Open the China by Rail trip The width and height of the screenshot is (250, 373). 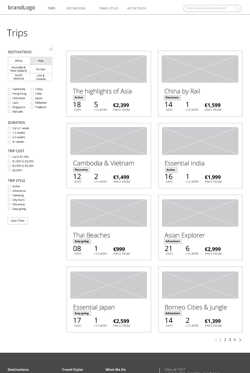click(x=182, y=91)
